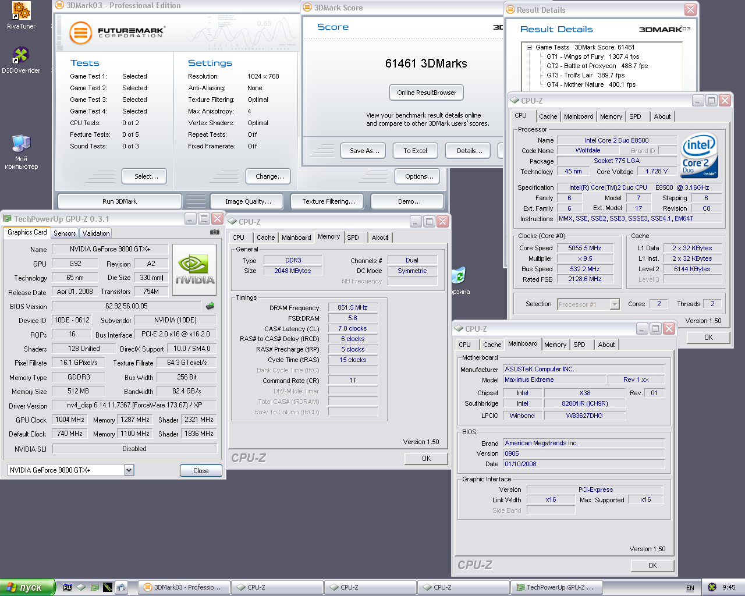Launch the PLL quick launch icon

[68, 587]
